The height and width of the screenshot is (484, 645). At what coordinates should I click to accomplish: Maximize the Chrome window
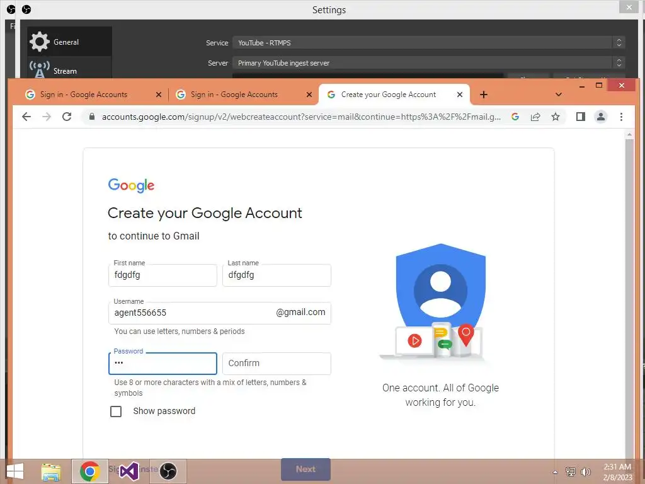[x=599, y=85]
